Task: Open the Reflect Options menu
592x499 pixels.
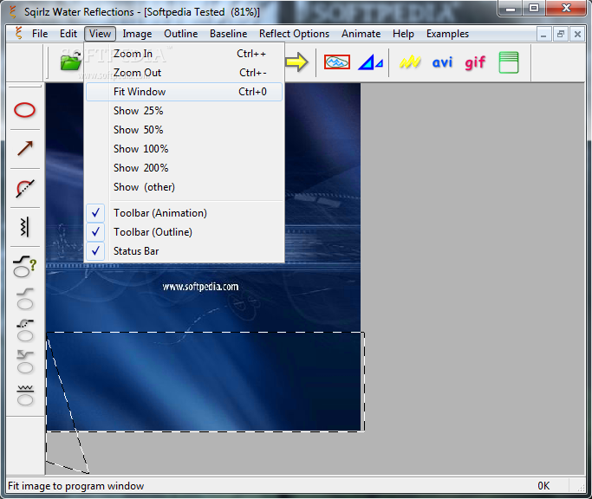Action: click(x=294, y=34)
